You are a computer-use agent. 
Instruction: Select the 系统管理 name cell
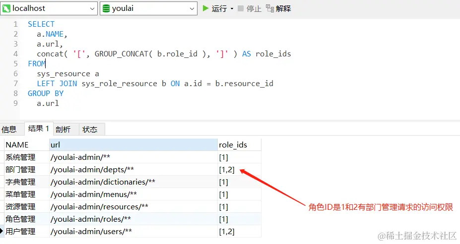[x=27, y=157]
